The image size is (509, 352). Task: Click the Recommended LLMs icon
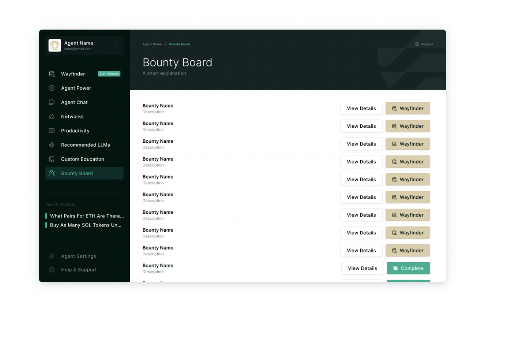[52, 145]
